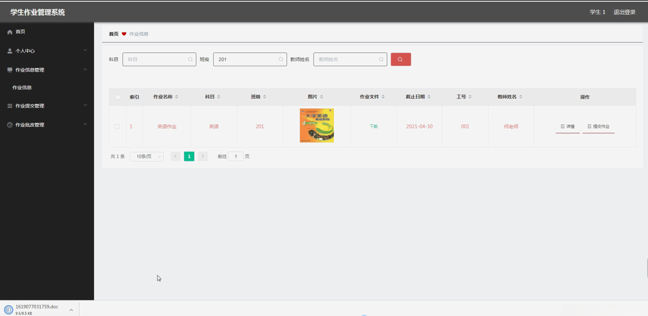
Task: Go to previous page arrow
Action: (175, 156)
